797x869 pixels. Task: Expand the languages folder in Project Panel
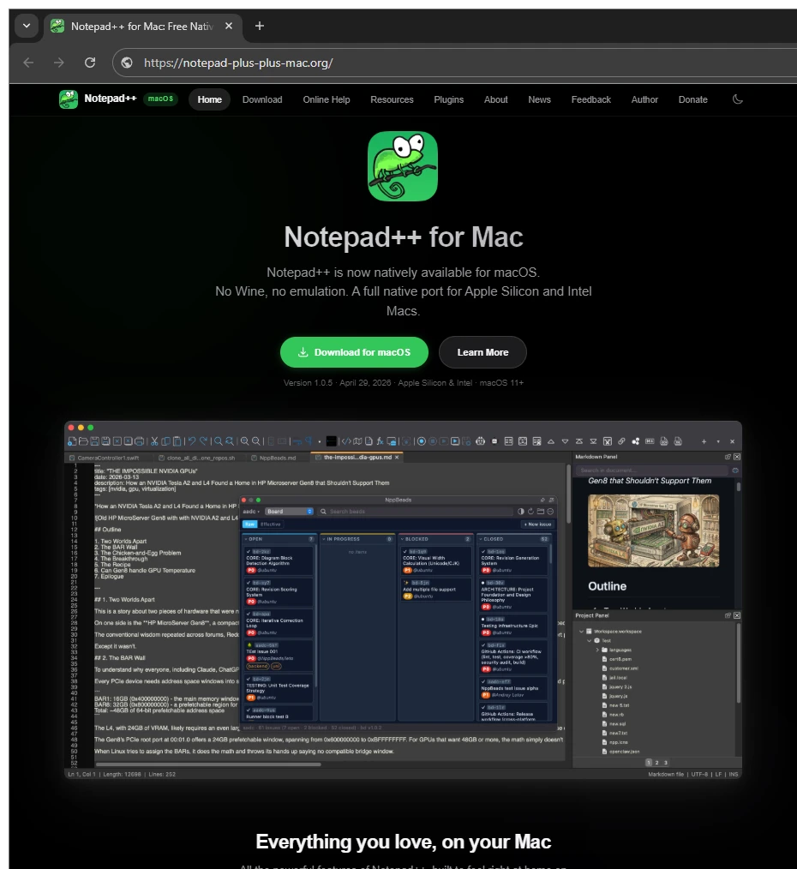tap(597, 650)
